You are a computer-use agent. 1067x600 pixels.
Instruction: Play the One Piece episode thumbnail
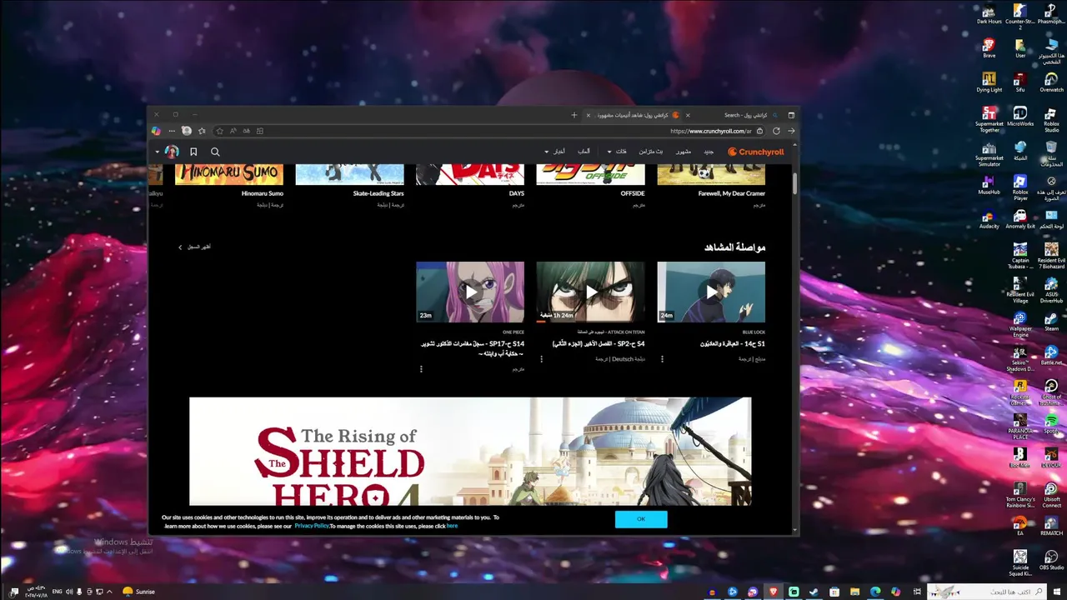(470, 292)
